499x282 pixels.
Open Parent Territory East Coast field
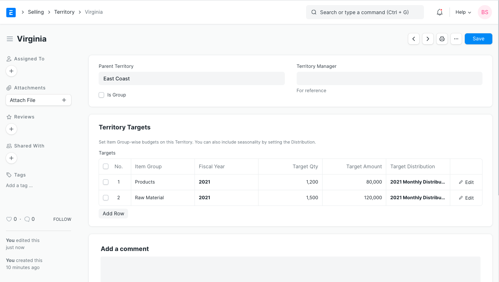191,78
